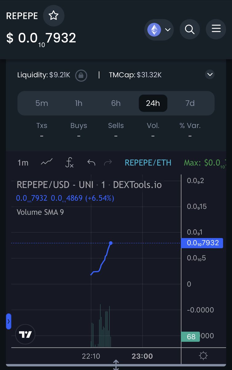This screenshot has height=370, width=232.
Task: Click the % Var. stat column
Action: (x=190, y=130)
